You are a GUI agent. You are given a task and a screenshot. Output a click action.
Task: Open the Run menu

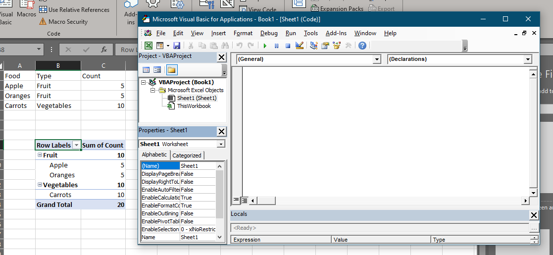291,33
